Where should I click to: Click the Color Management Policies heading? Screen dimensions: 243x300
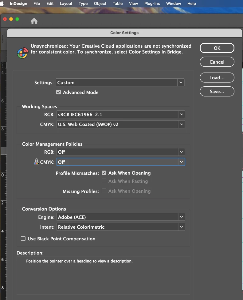[x=52, y=144]
